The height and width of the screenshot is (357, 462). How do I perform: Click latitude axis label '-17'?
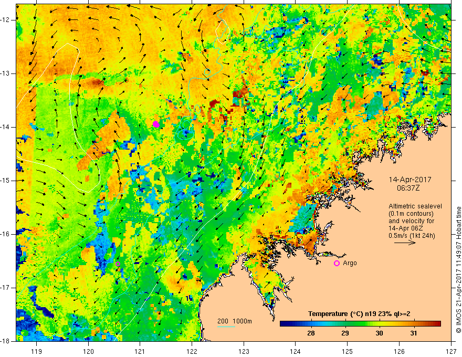5,288
